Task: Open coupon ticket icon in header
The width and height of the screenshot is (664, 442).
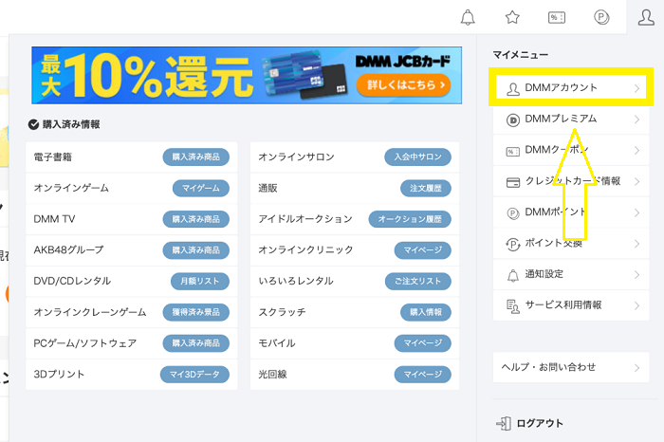Action: pyautogui.click(x=557, y=17)
